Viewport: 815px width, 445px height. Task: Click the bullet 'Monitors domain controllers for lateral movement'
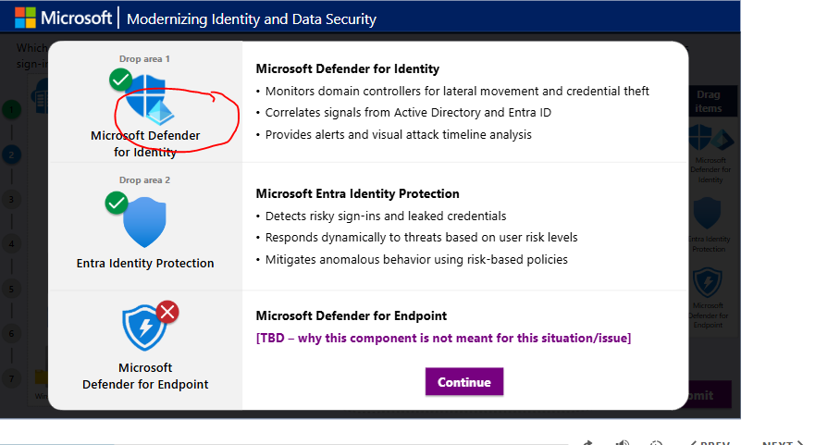[457, 91]
